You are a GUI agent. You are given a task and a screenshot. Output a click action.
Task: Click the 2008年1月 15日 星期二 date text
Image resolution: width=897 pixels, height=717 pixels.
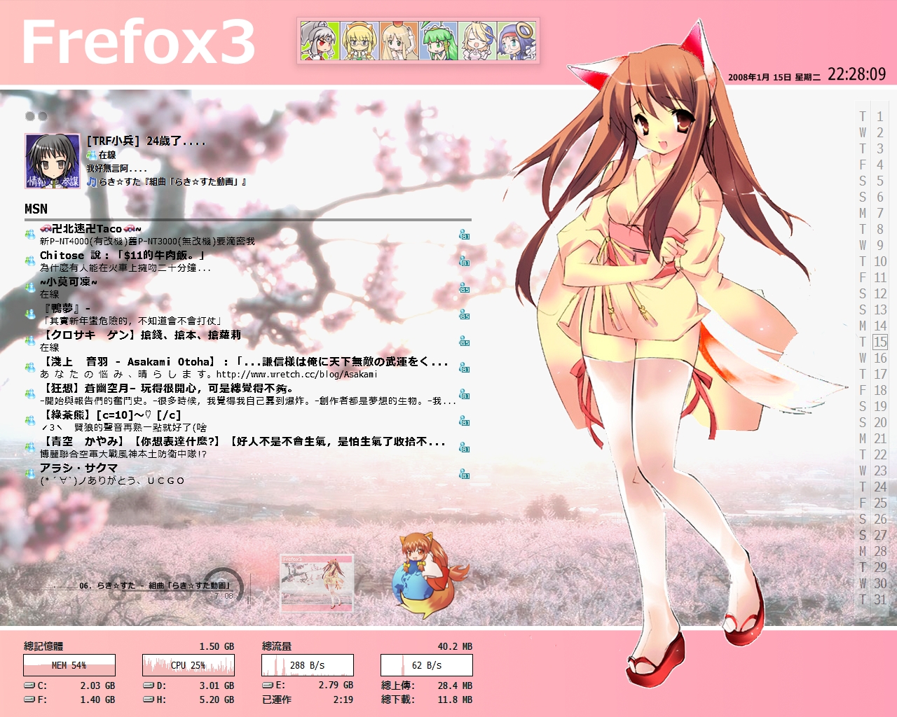click(774, 78)
